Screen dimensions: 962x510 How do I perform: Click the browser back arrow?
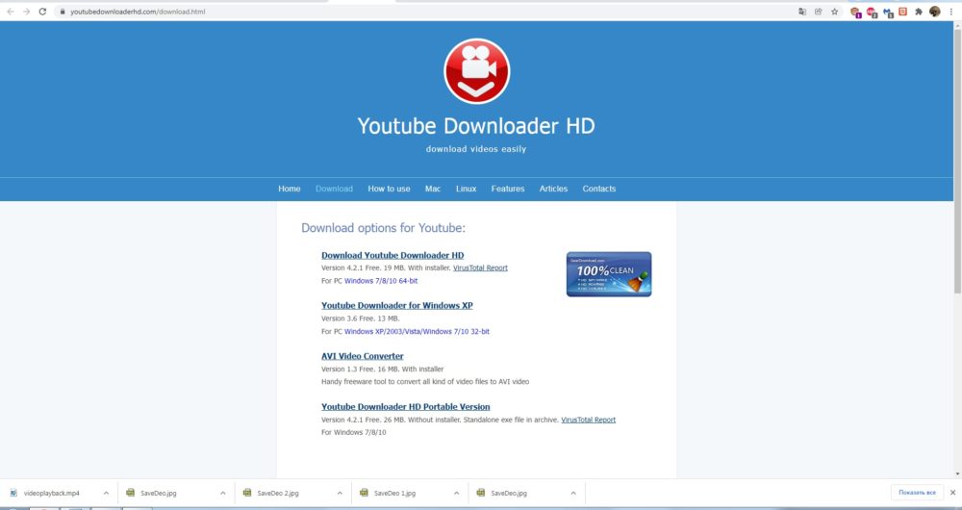click(10, 12)
